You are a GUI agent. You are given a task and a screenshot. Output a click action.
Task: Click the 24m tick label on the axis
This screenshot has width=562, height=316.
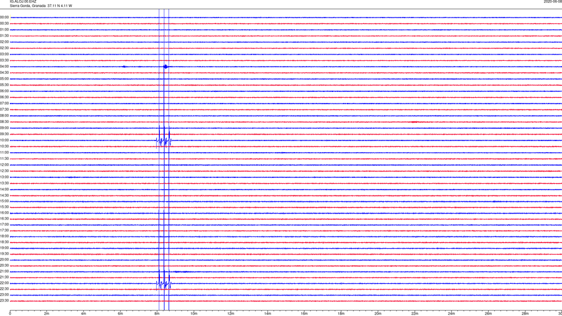point(451,314)
